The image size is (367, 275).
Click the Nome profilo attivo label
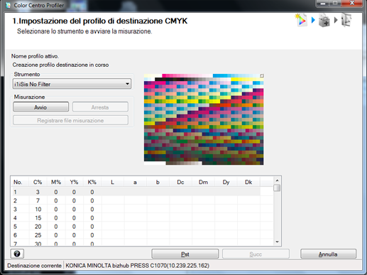(35, 56)
